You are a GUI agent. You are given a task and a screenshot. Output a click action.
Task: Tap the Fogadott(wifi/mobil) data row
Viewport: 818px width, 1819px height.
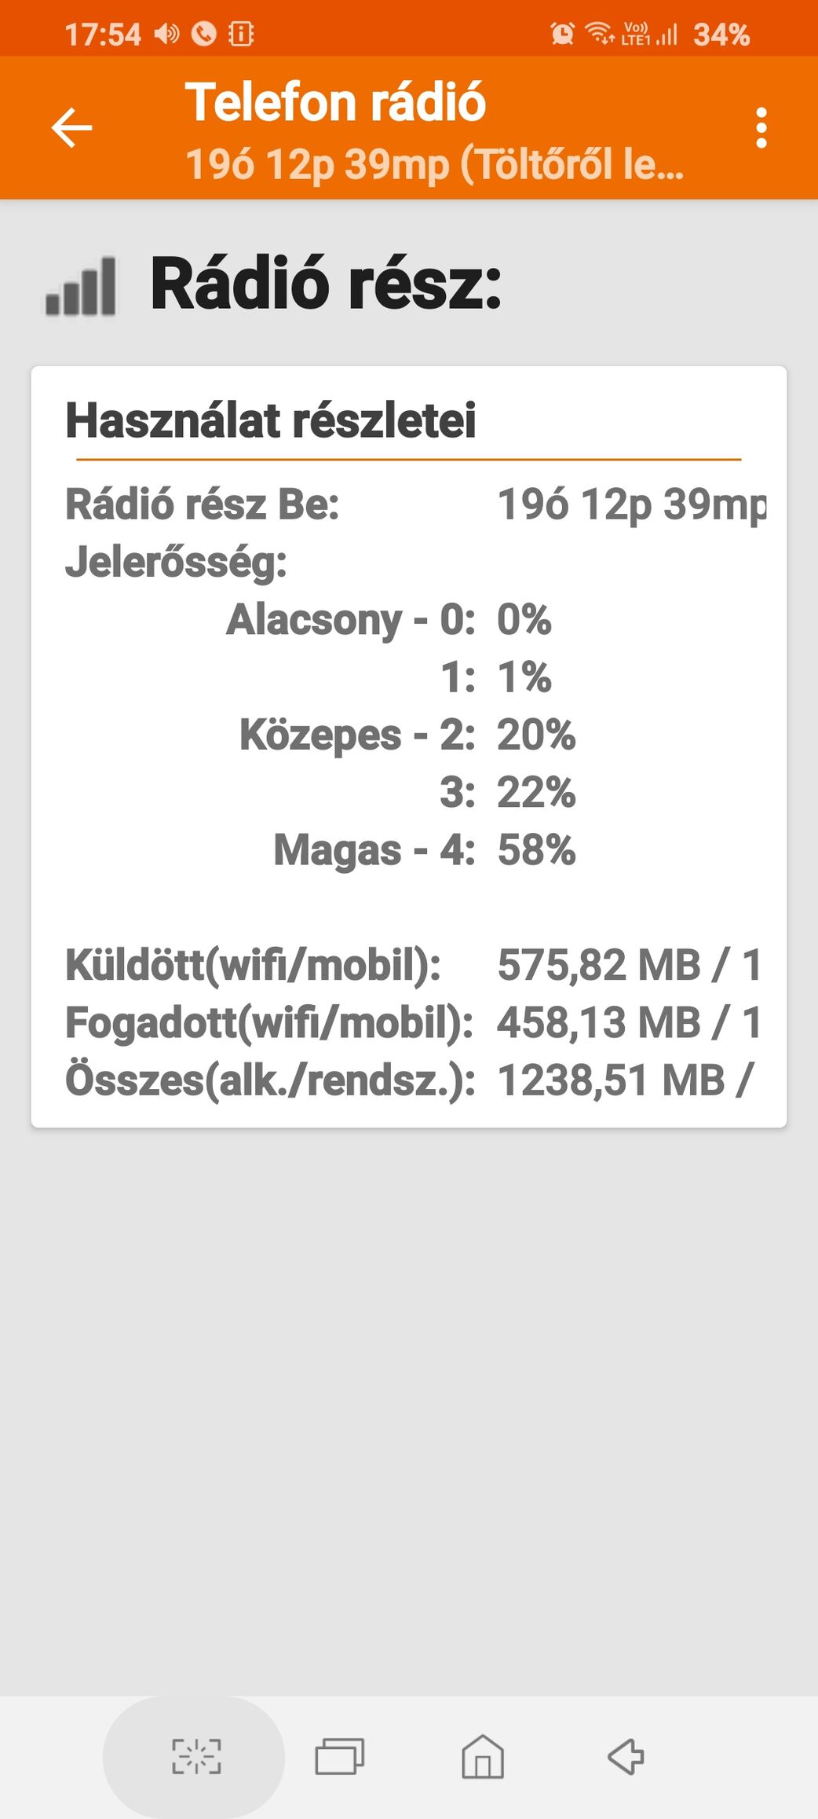(412, 1023)
